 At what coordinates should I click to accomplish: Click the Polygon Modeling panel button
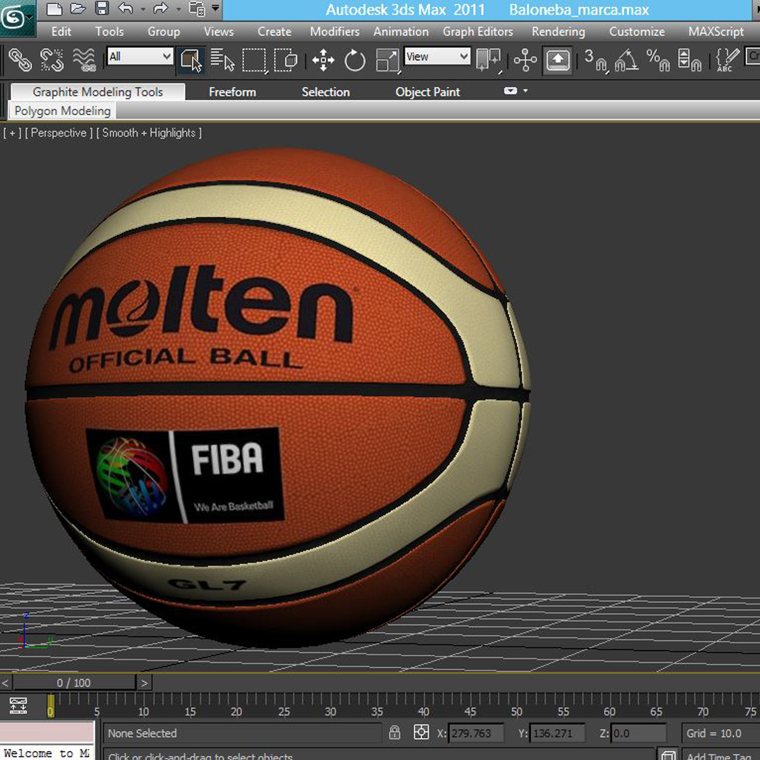click(x=63, y=111)
